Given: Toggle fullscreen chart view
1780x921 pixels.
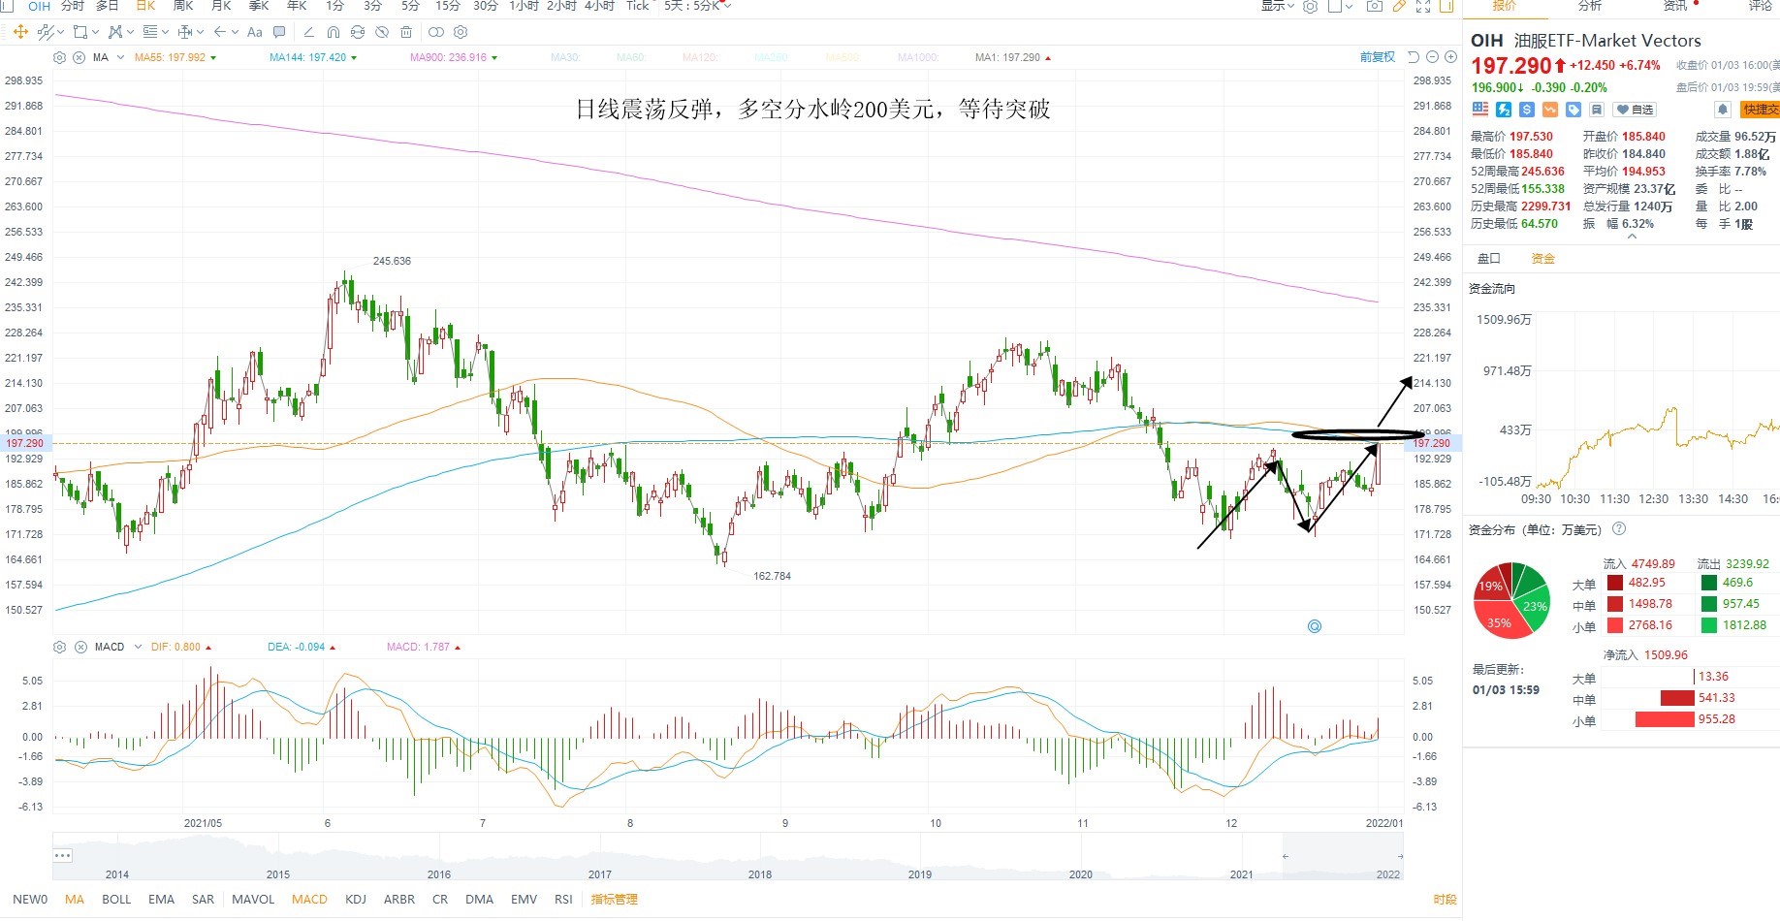Looking at the screenshot, I should [1423, 6].
